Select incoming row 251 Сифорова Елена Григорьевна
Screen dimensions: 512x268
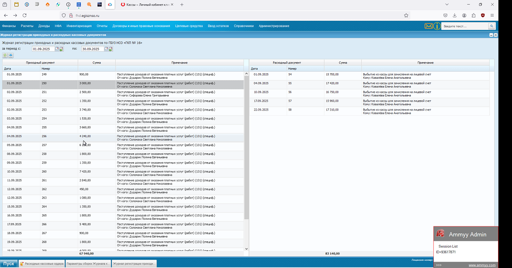pyautogui.click(x=123, y=94)
